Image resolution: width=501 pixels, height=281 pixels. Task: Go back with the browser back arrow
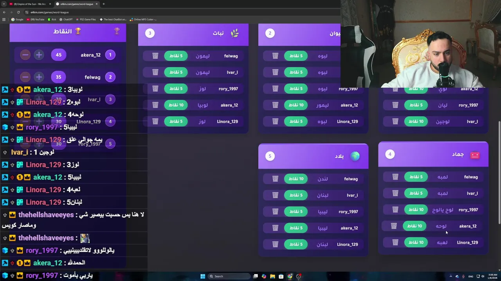pos(4,12)
